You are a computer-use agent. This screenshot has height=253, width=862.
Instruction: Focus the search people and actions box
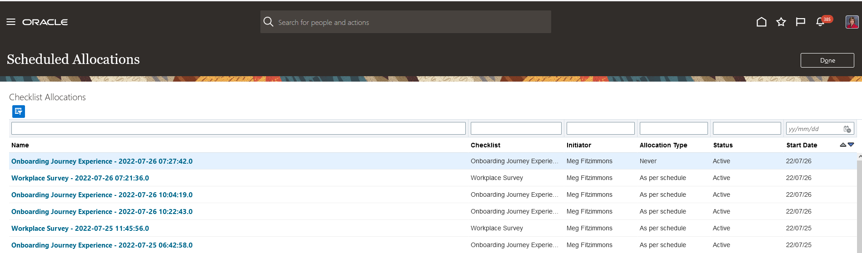pos(405,22)
